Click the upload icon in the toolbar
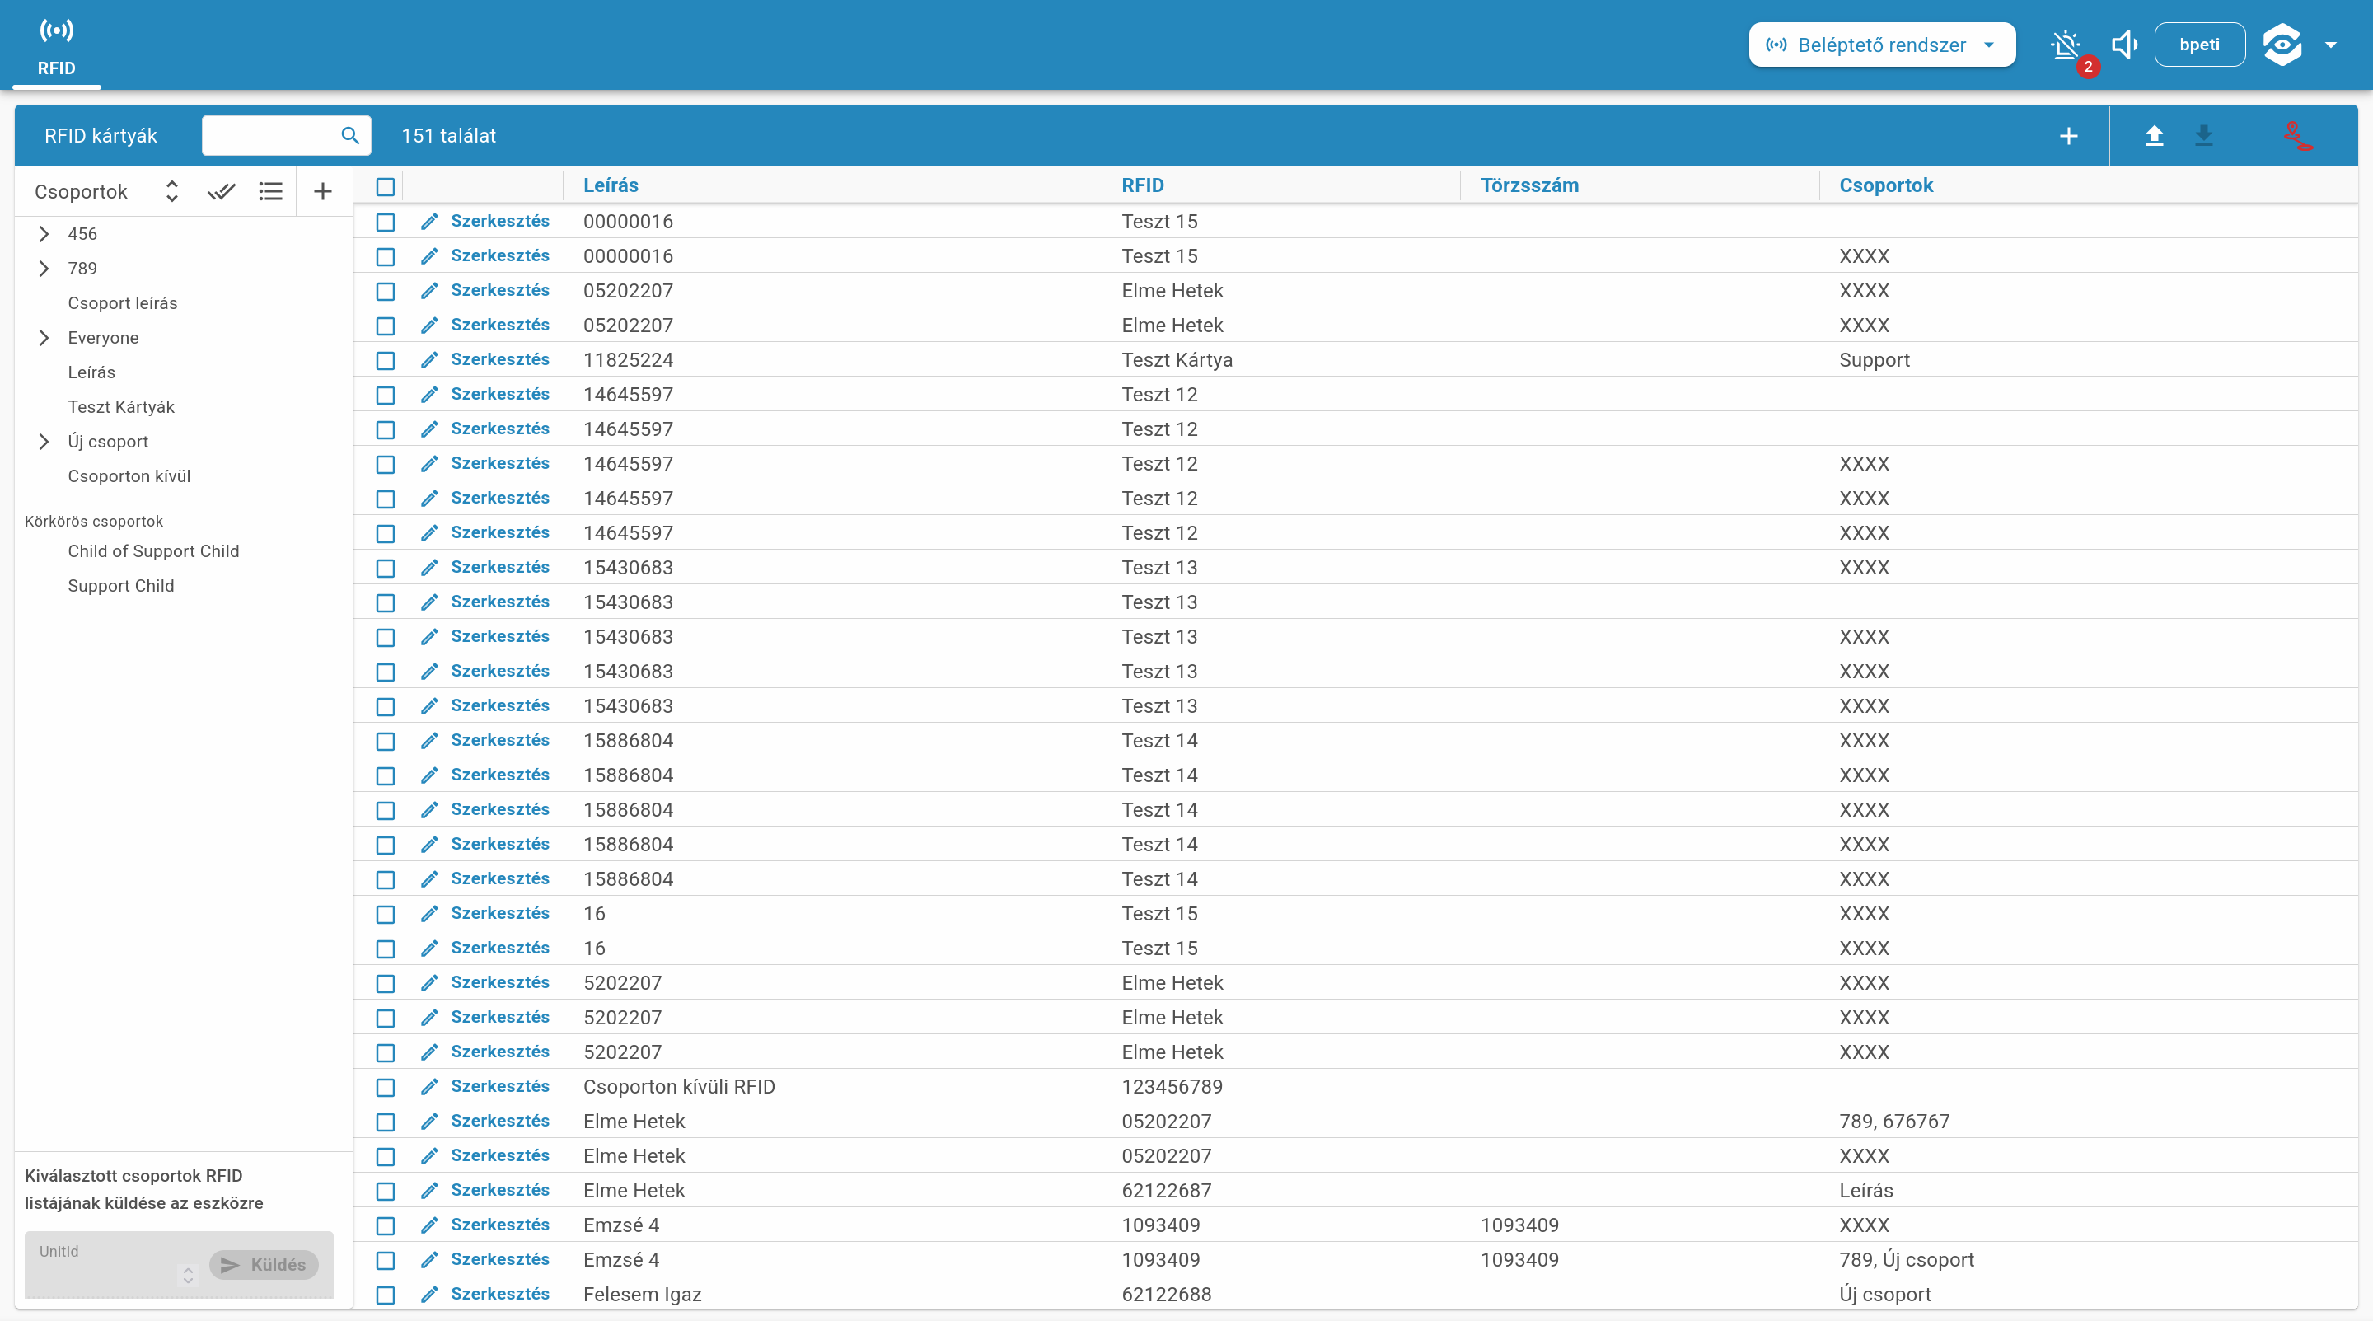 tap(2154, 136)
